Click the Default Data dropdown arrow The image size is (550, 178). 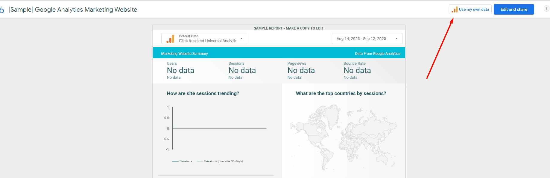tap(241, 38)
